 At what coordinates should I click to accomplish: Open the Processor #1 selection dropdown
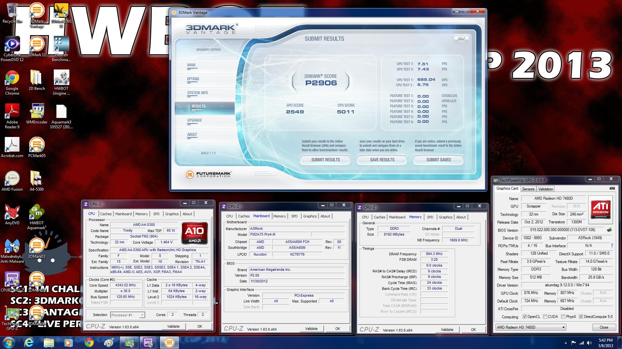click(x=128, y=315)
